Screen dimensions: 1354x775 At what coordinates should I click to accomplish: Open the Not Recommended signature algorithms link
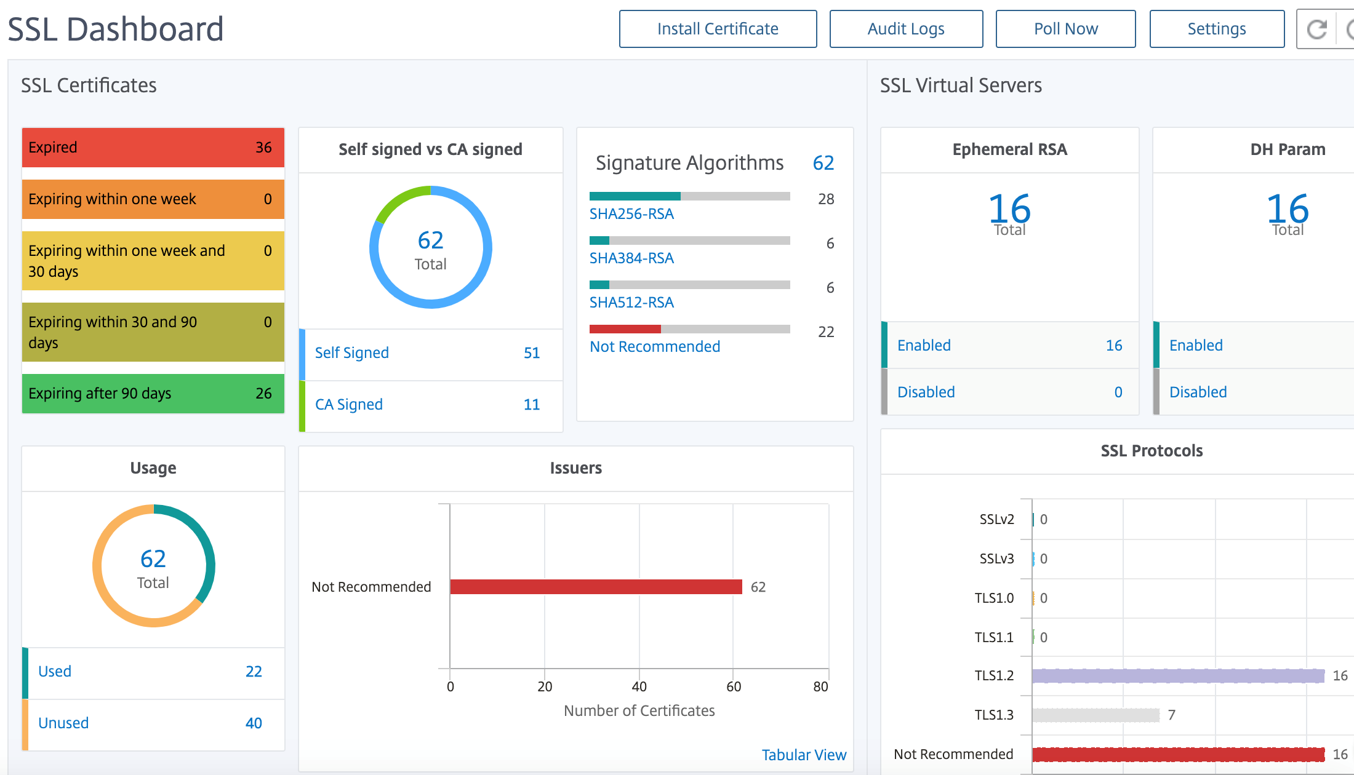[655, 347]
